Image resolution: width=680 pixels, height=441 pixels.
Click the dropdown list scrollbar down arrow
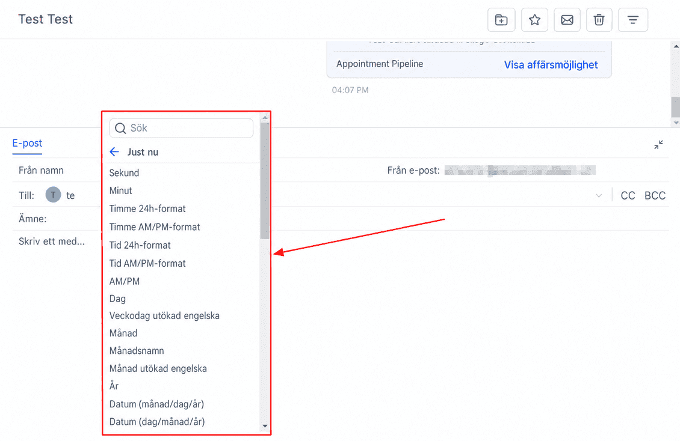[x=265, y=427]
